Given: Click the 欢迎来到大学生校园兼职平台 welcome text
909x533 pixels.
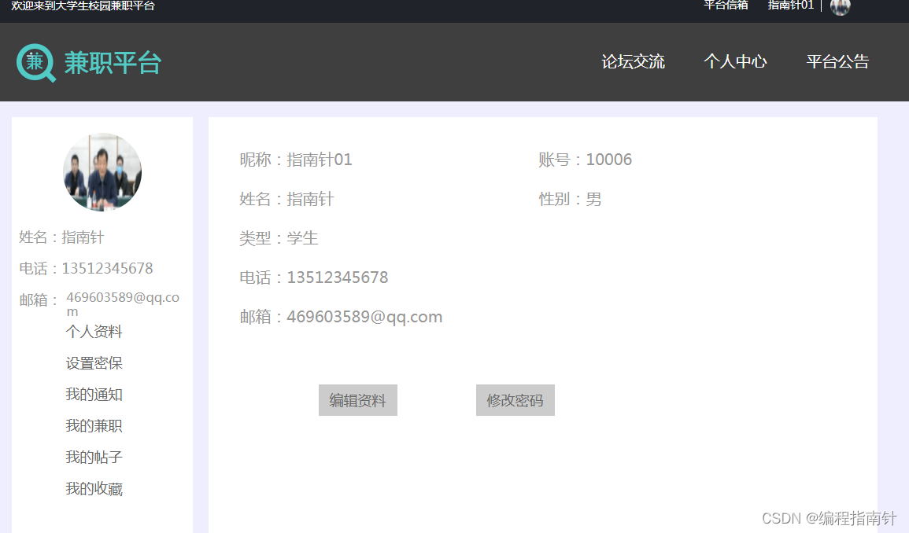Looking at the screenshot, I should click(x=83, y=6).
